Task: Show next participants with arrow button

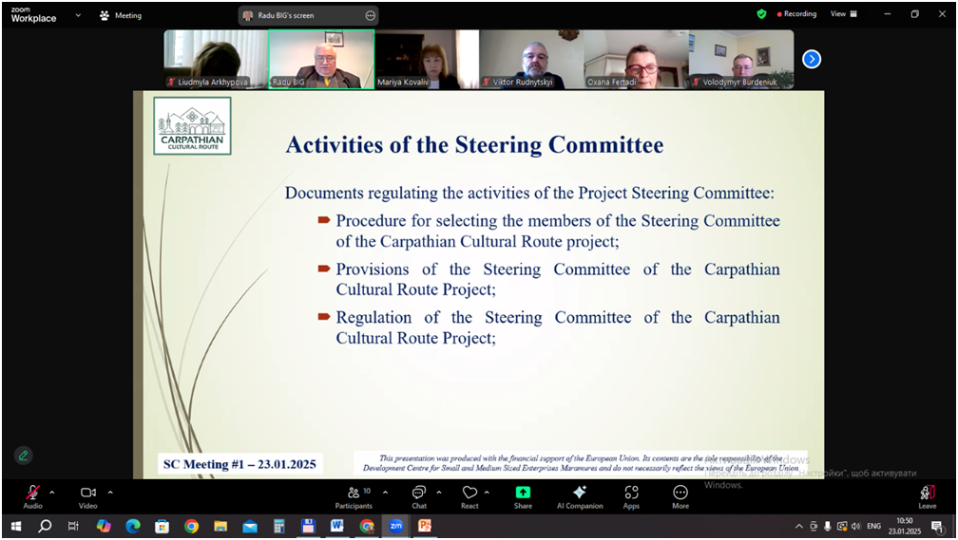Action: (x=812, y=59)
